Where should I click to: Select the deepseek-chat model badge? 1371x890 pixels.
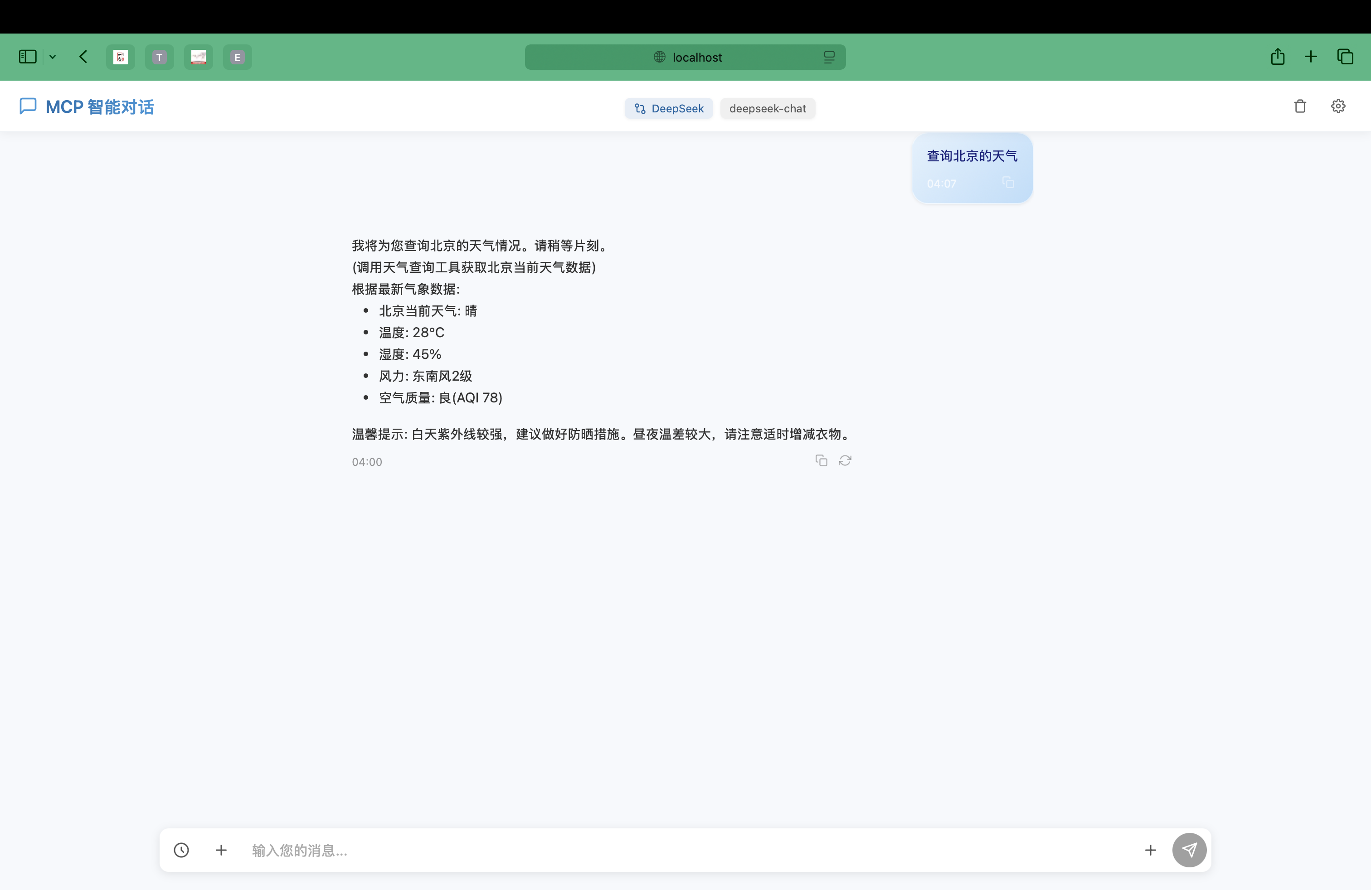pyautogui.click(x=767, y=108)
